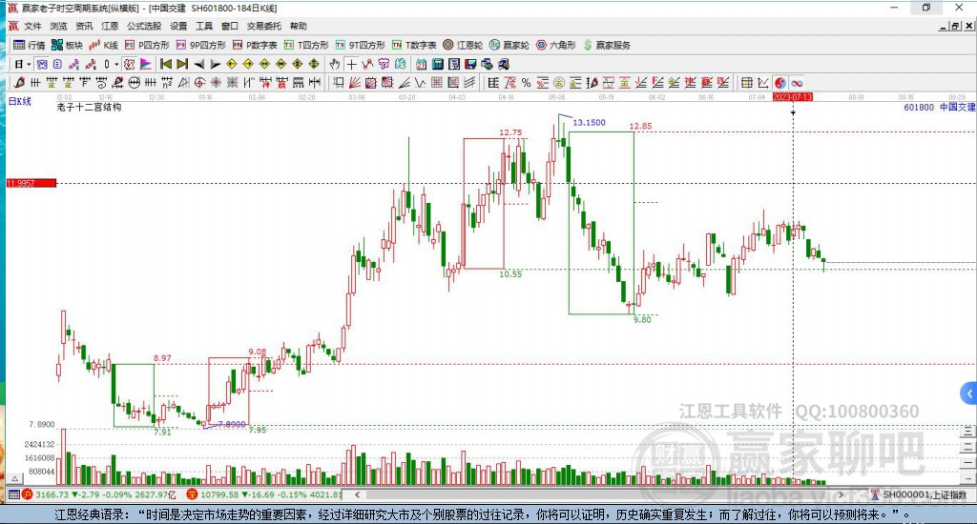Viewport: 977px width, 524px height.
Task: Select the red starburst angle tool
Action: [x=215, y=83]
